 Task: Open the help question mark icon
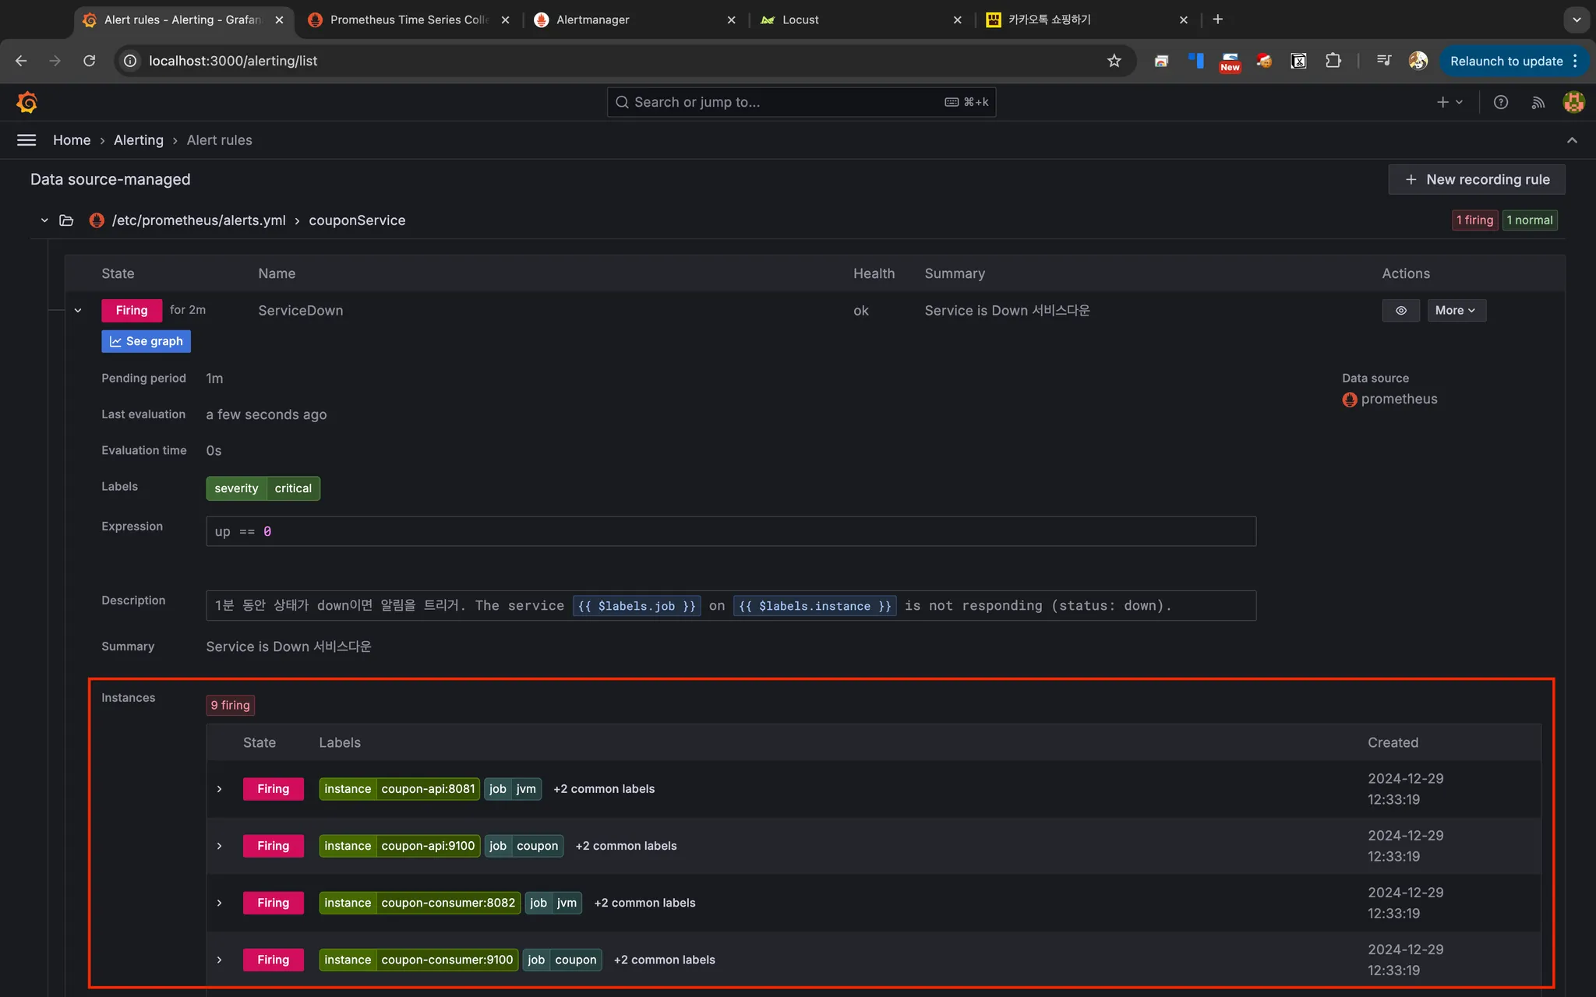(x=1501, y=102)
